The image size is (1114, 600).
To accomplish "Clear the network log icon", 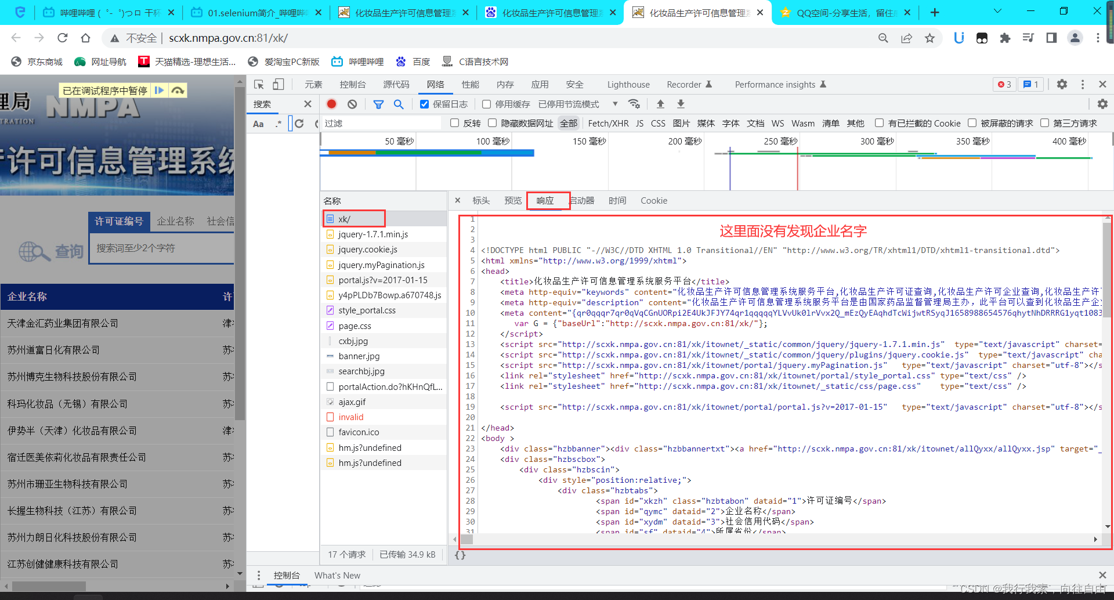I will click(352, 104).
